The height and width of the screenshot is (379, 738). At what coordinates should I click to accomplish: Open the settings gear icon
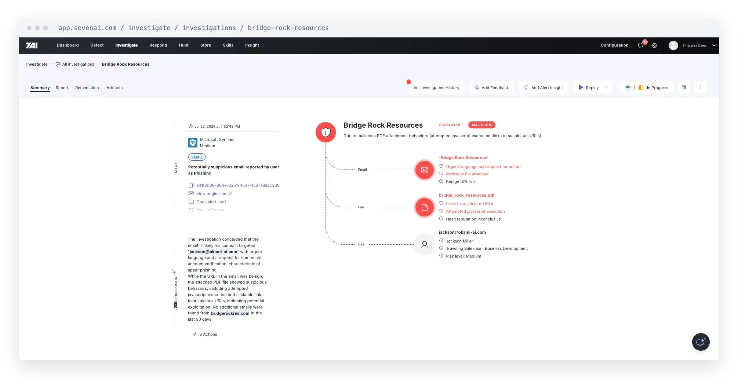click(654, 45)
